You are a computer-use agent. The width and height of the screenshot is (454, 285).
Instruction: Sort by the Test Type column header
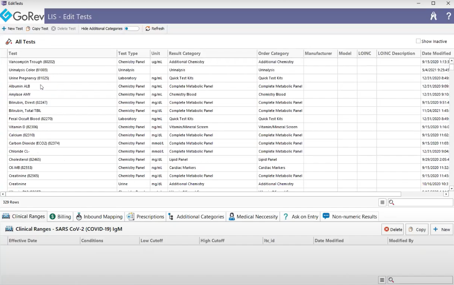128,54
